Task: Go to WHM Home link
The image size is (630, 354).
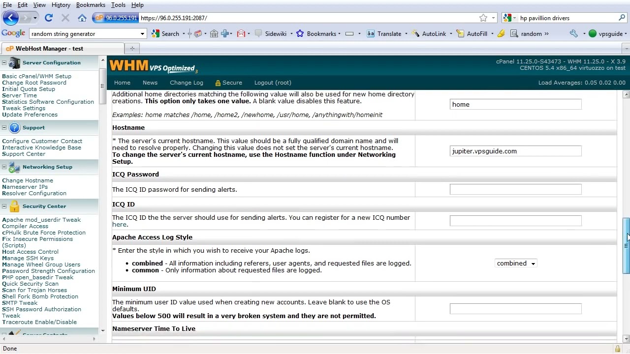Action: click(122, 83)
